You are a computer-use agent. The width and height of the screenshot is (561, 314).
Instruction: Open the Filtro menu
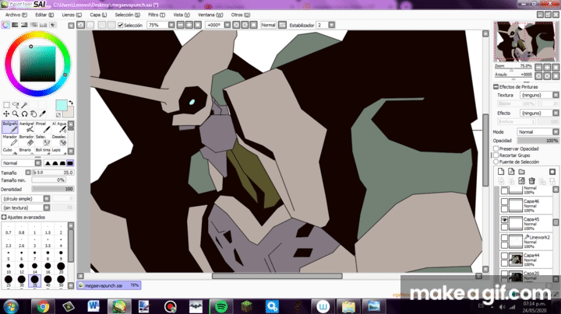(156, 14)
